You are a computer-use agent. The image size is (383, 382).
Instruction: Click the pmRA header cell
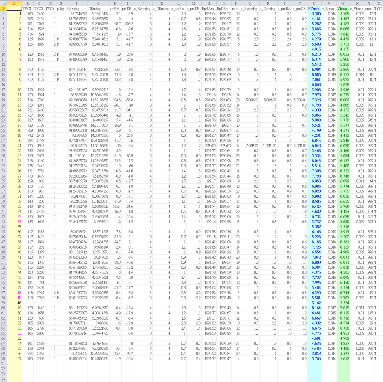pyautogui.click(x=115, y=9)
